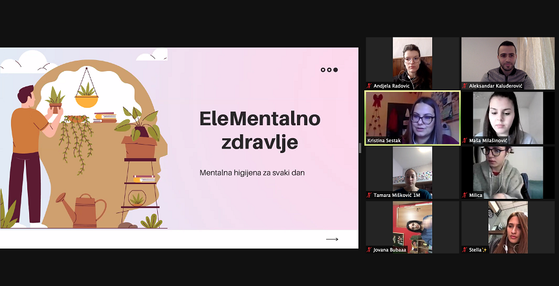
Task: Select Maša Milašinović's video tile
Action: point(507,116)
